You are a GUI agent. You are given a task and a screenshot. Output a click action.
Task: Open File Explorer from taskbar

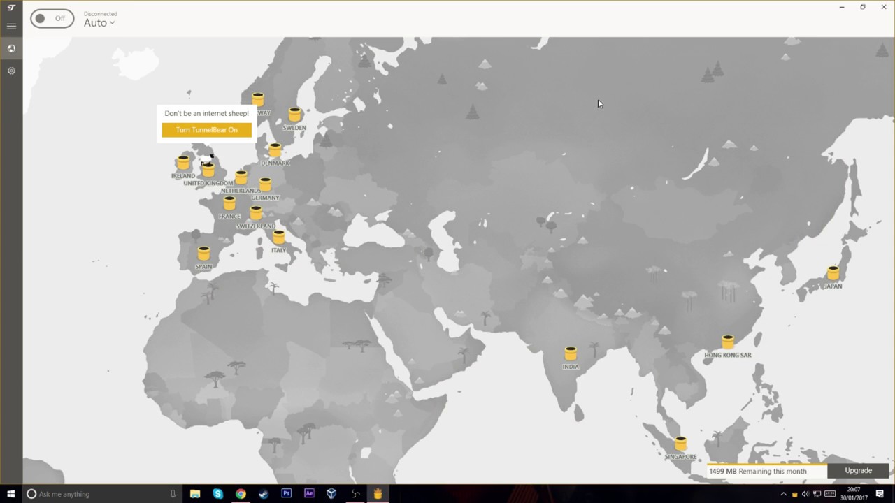point(195,494)
